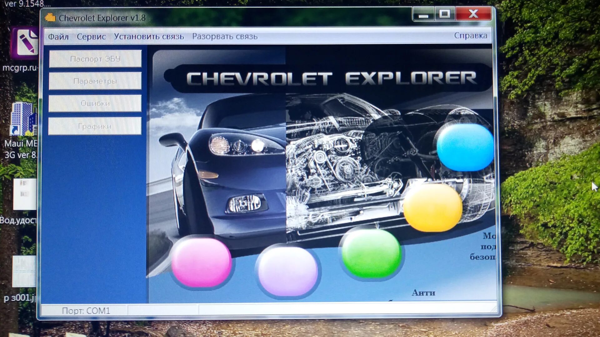Open the Maui META 3G desktop shortcut

[x=23, y=119]
